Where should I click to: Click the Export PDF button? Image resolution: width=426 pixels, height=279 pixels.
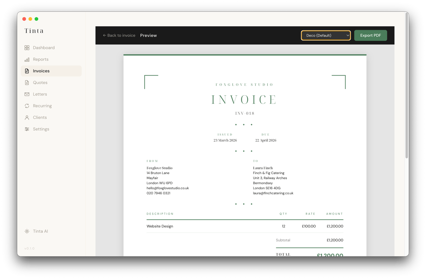[x=370, y=35]
